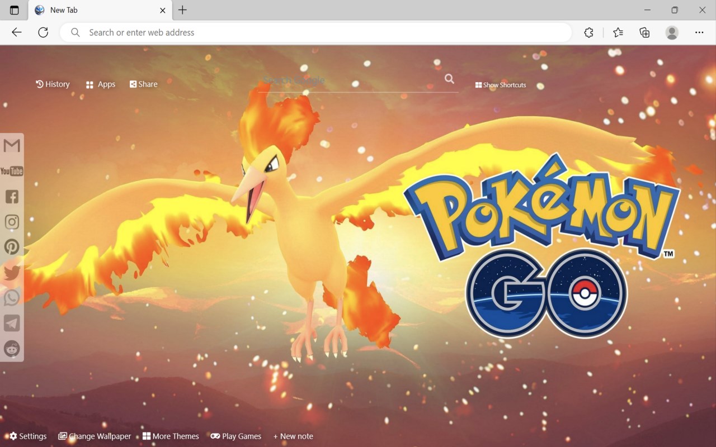Open the Favorites star icon
Screen dimensions: 716x447
pos(618,32)
